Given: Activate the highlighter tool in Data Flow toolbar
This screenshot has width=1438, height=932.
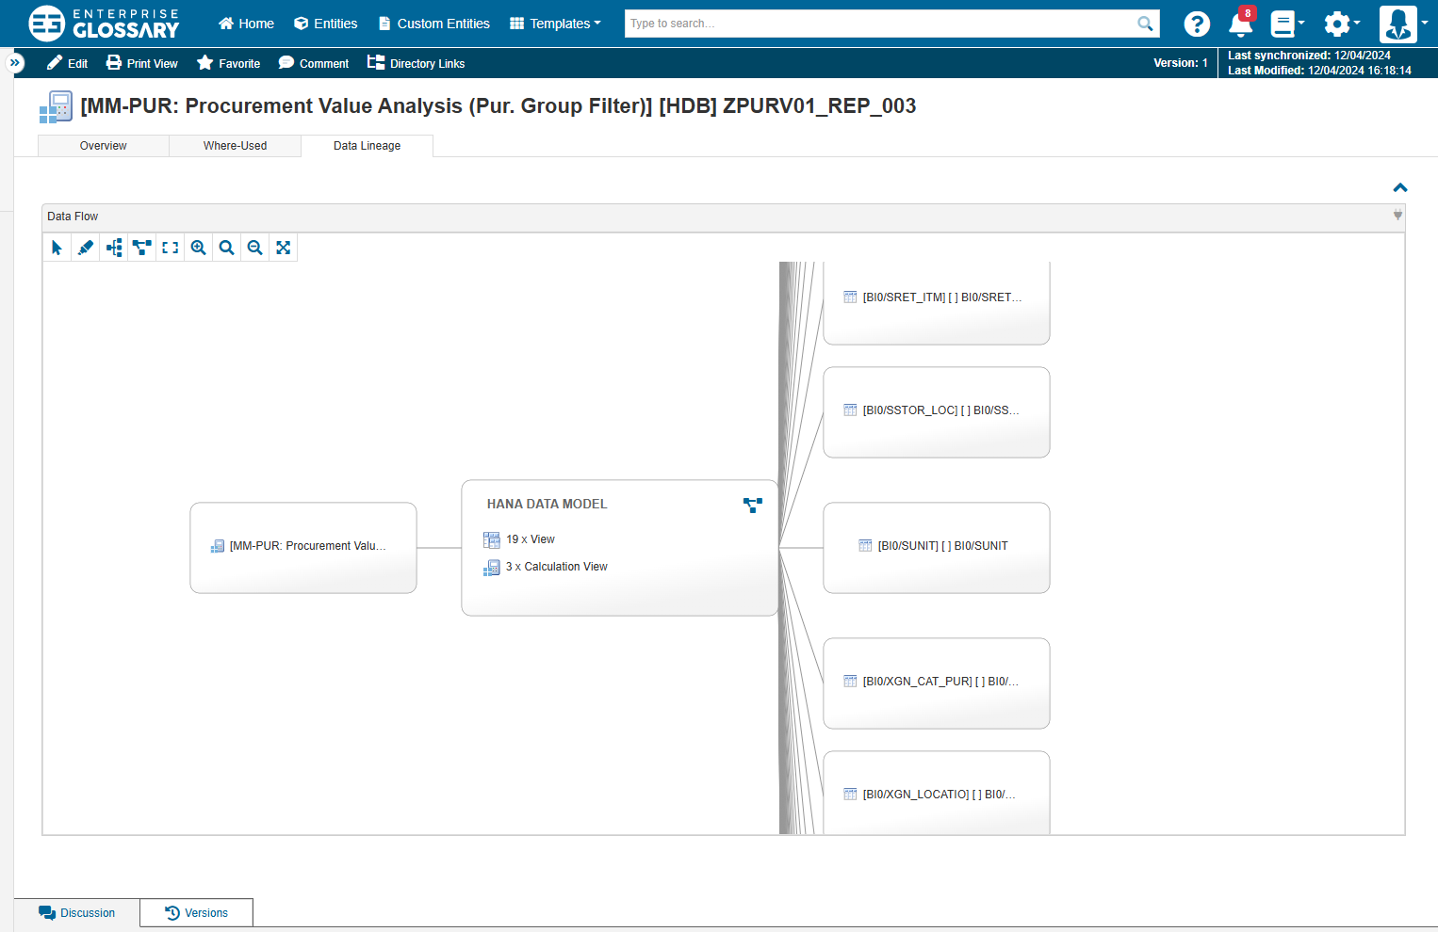Looking at the screenshot, I should click(85, 248).
